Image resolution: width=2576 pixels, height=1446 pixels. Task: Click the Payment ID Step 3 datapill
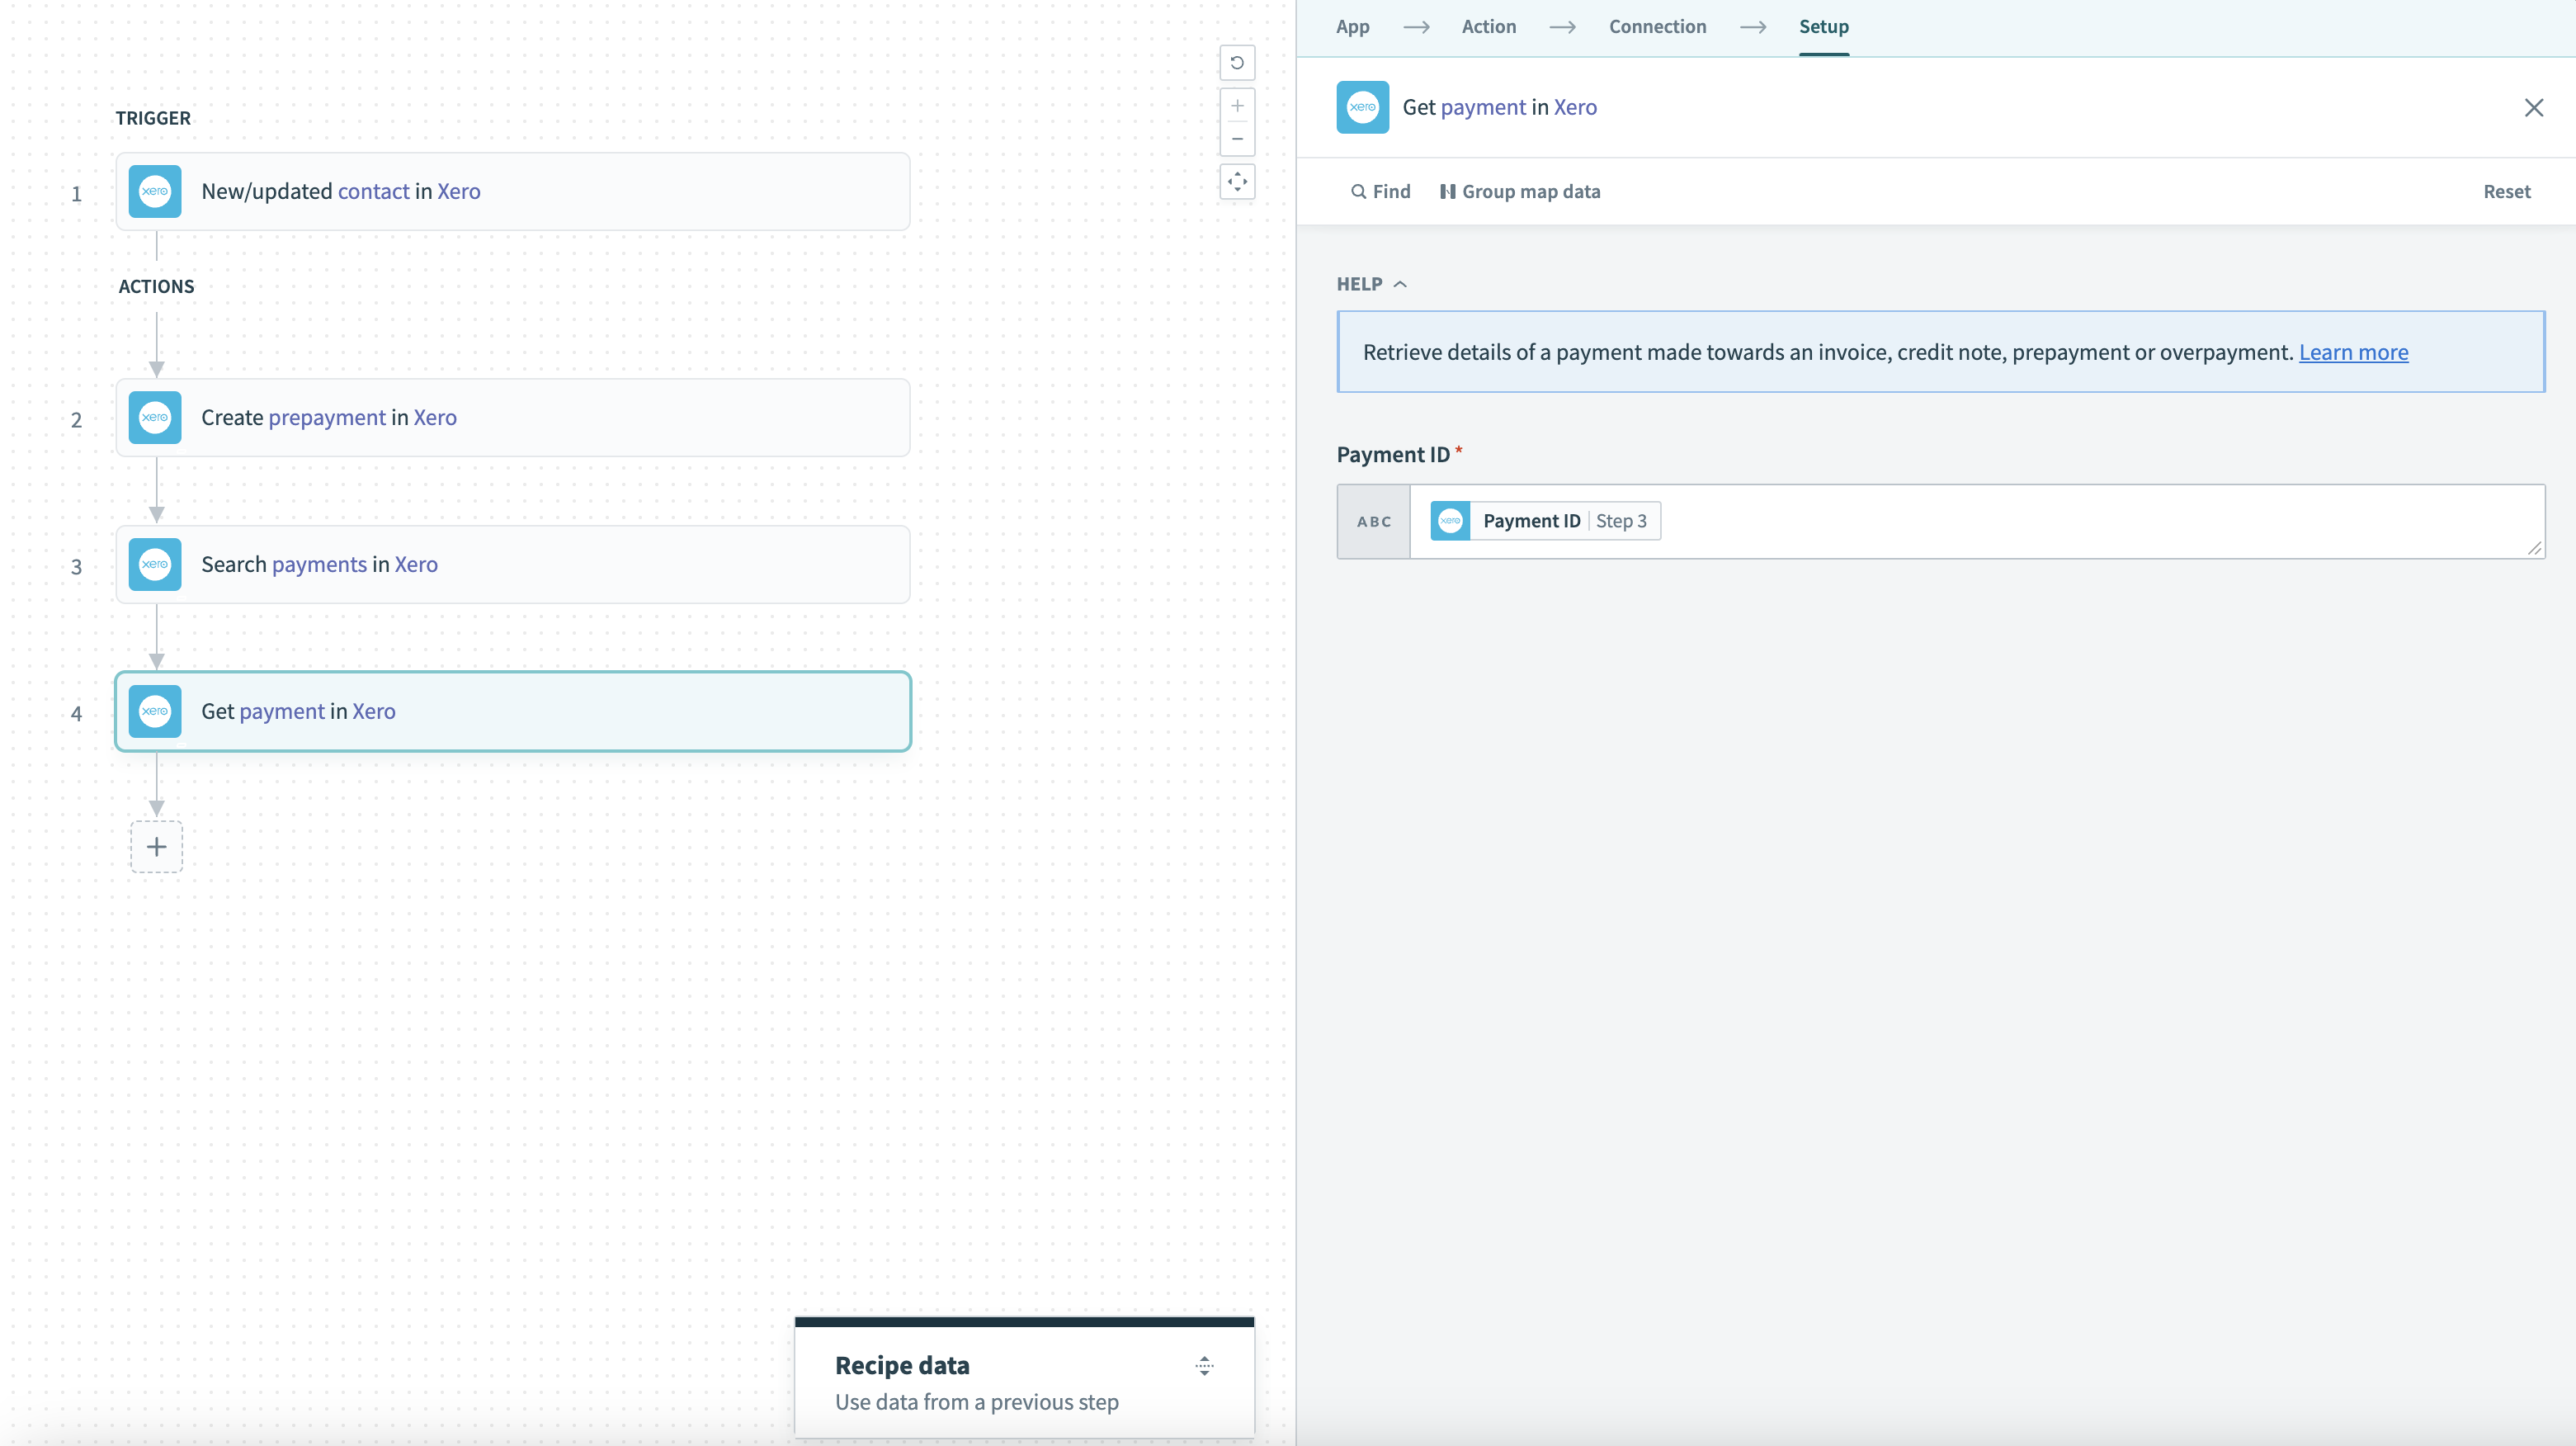coord(1545,521)
